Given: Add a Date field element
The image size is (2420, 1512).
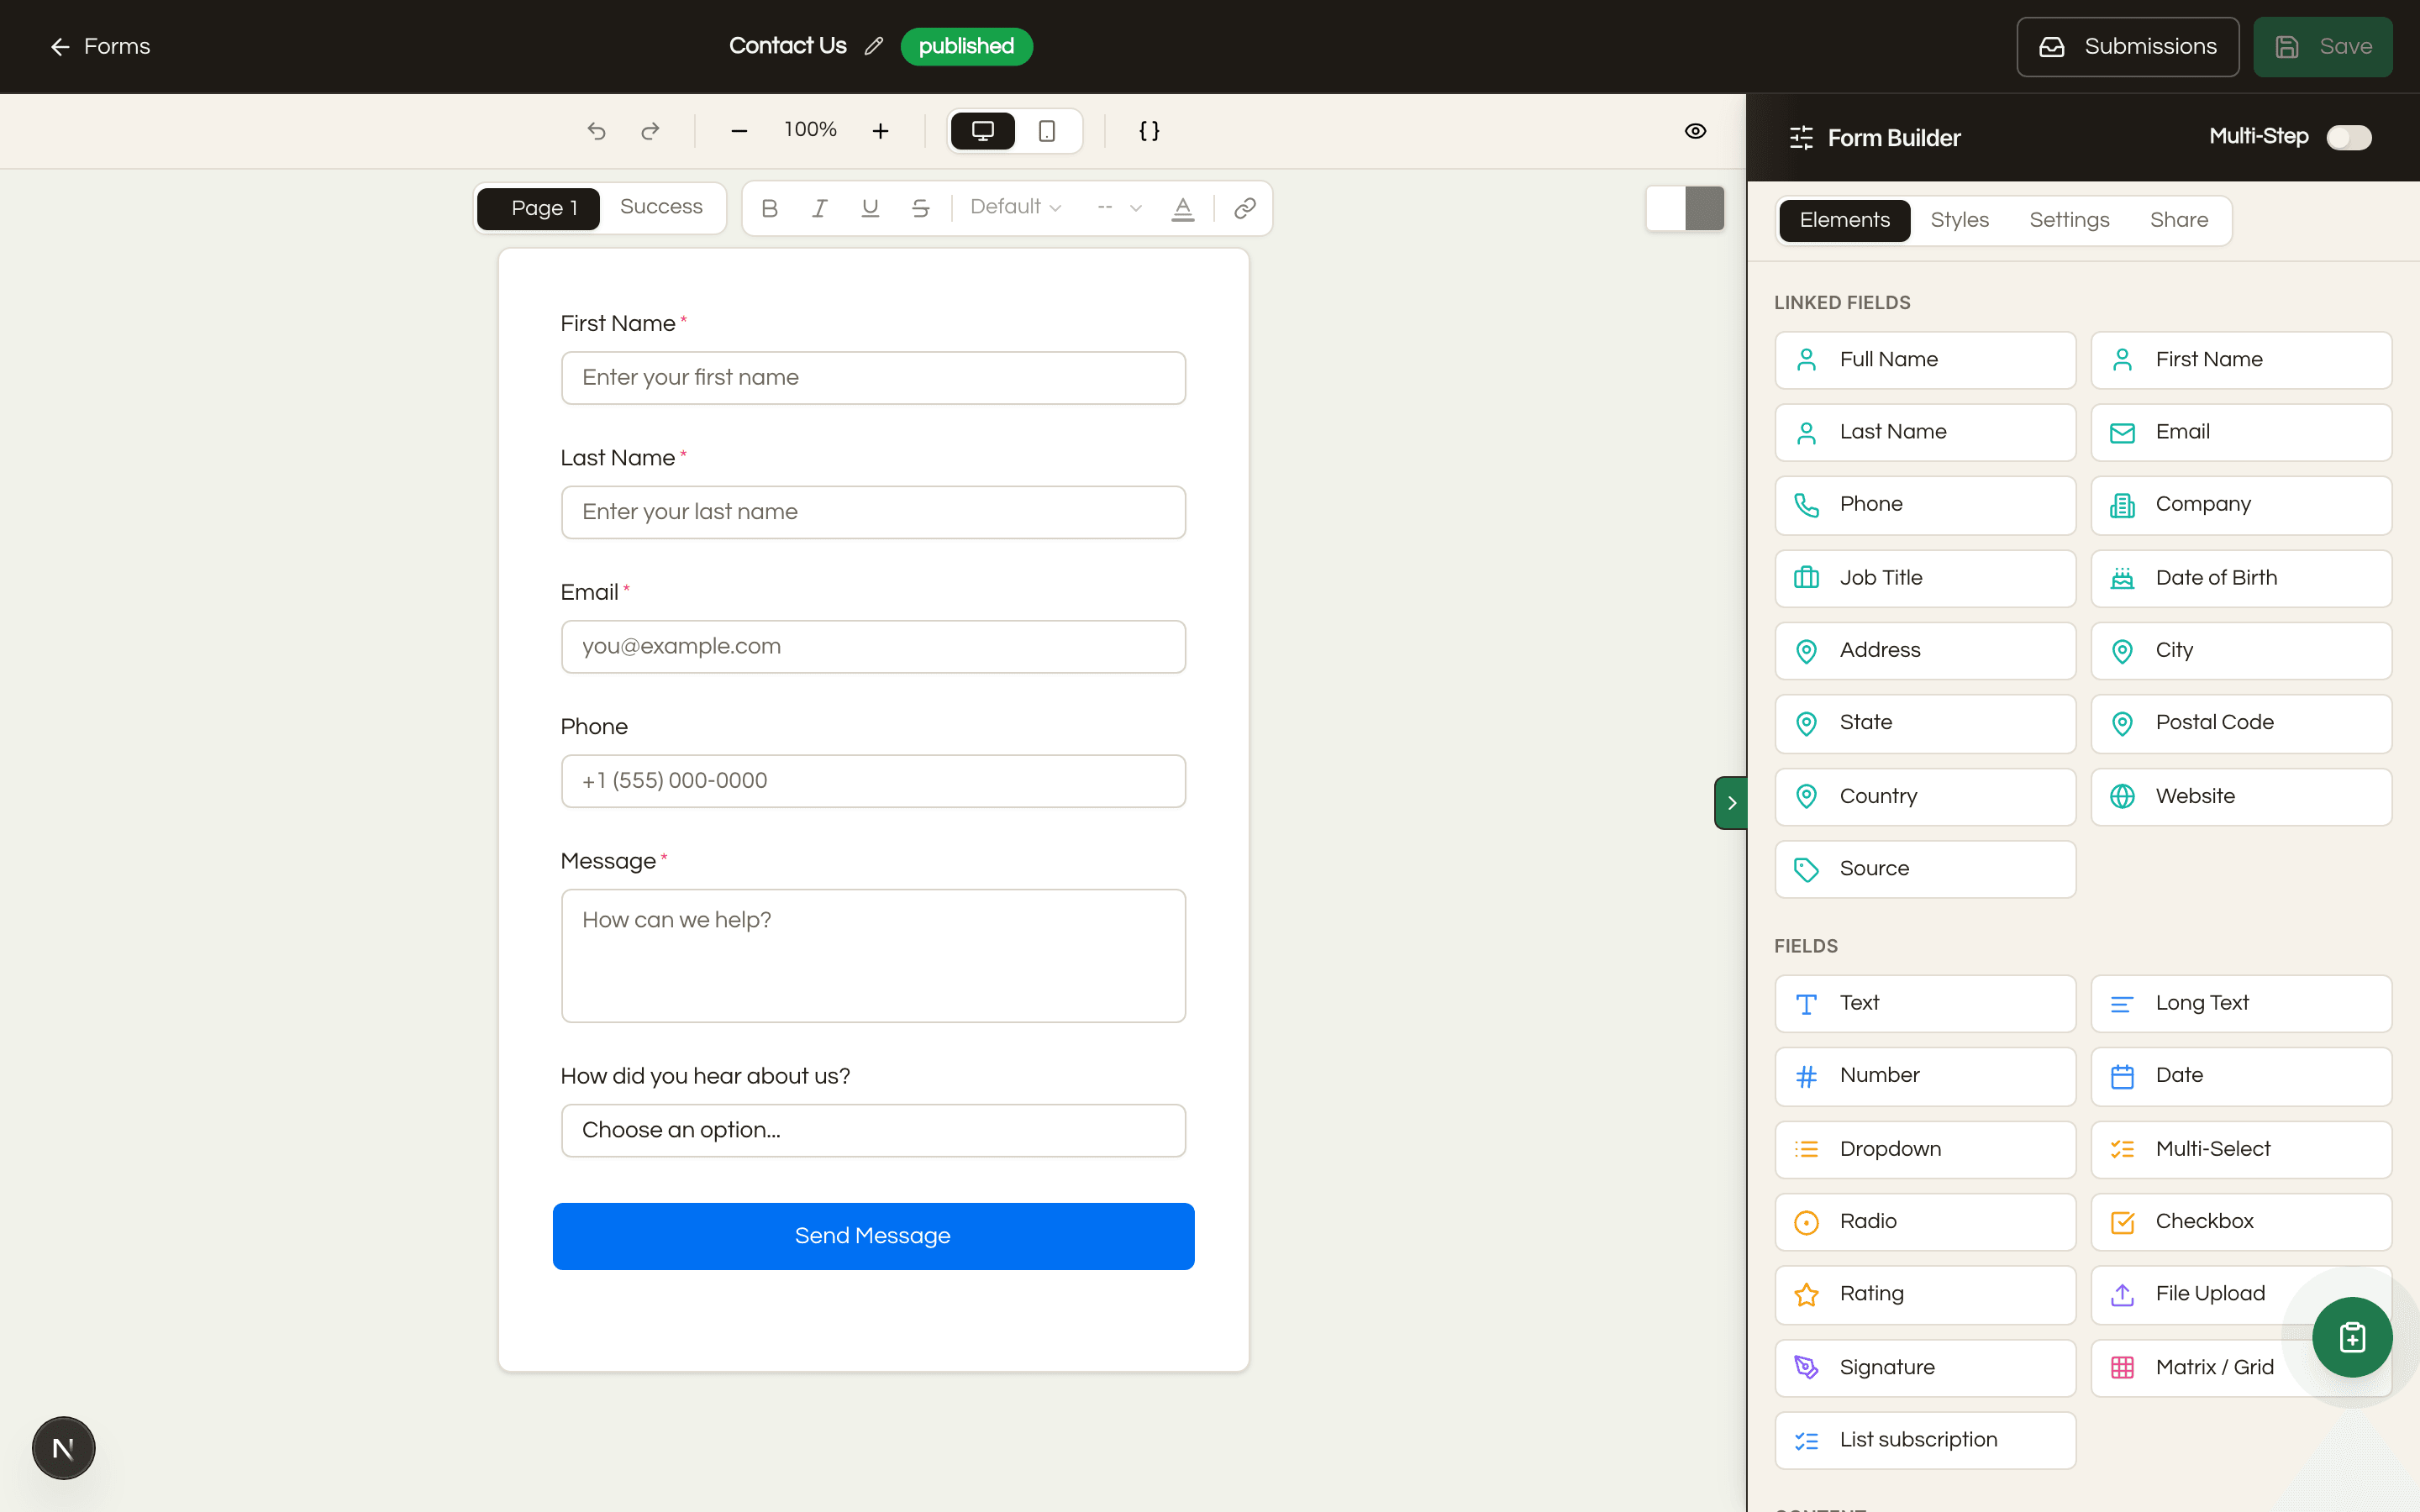Looking at the screenshot, I should click(2241, 1076).
